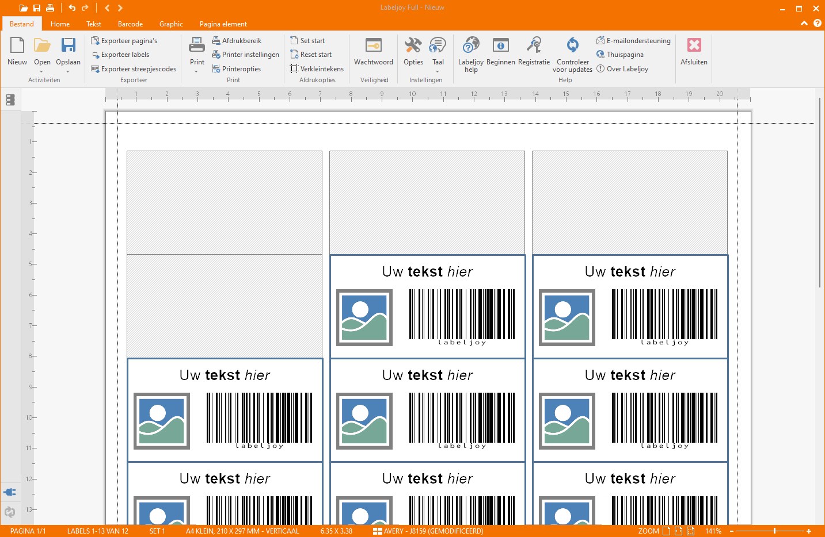Click Controleer voor updates icon

tap(572, 45)
